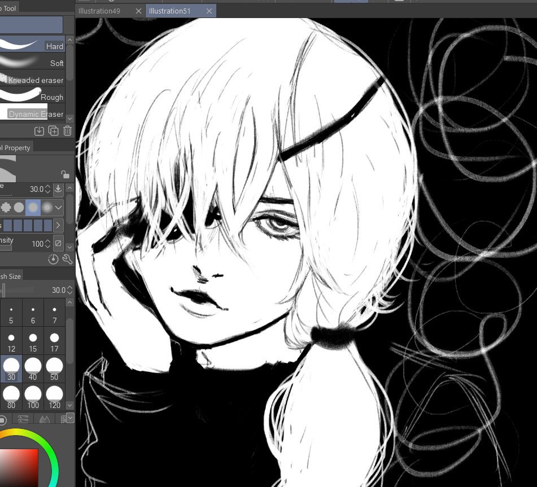This screenshot has height=487, width=537.
Task: Adjust the brush density stepper at 100
Action: (x=48, y=244)
